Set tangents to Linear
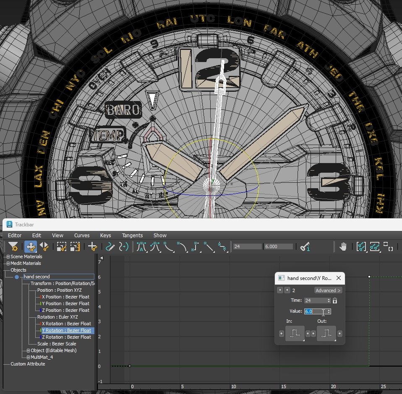Image resolution: width=402 pixels, height=394 pixels. pyautogui.click(x=209, y=247)
